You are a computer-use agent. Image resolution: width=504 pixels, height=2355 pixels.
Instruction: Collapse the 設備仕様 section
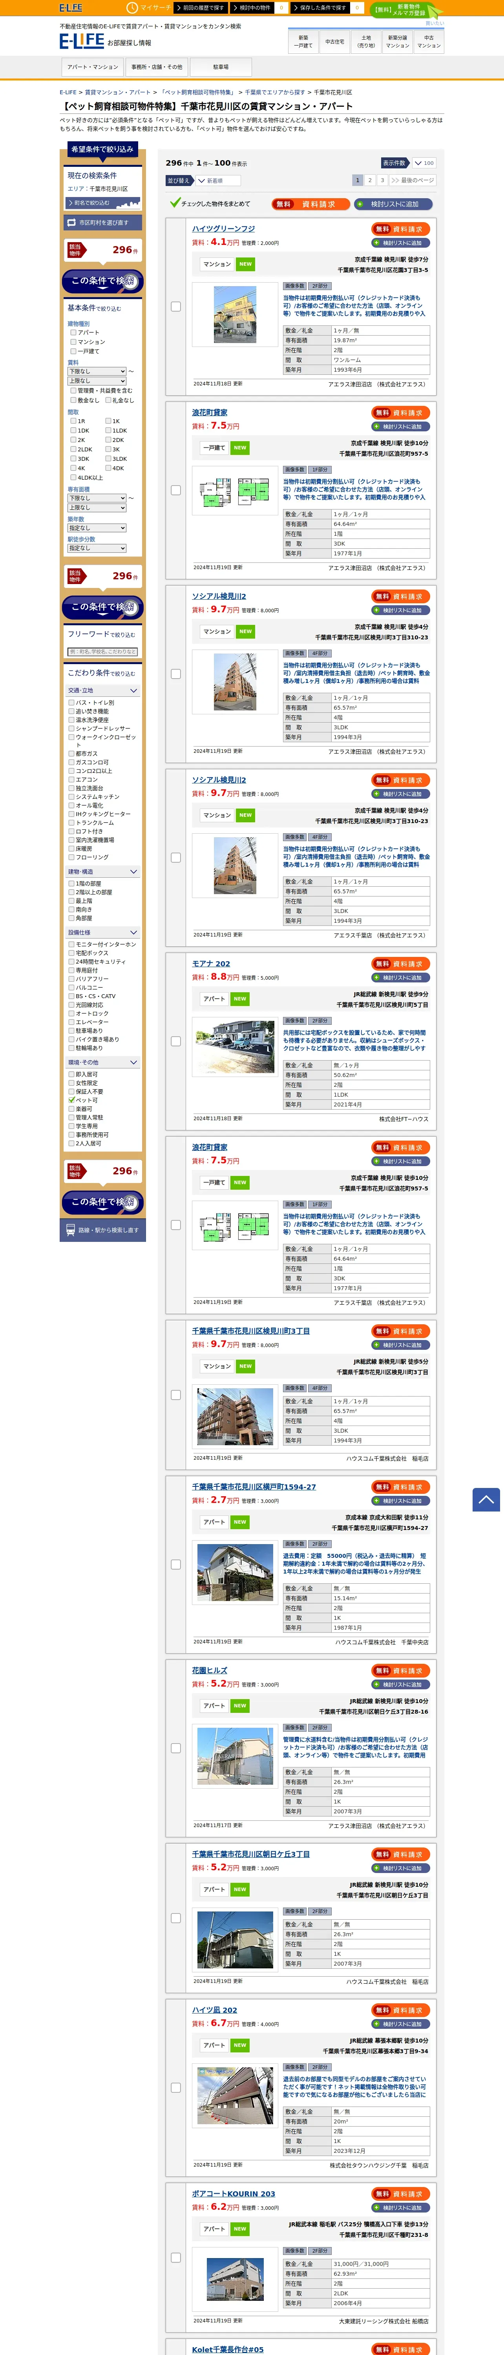coord(102,933)
